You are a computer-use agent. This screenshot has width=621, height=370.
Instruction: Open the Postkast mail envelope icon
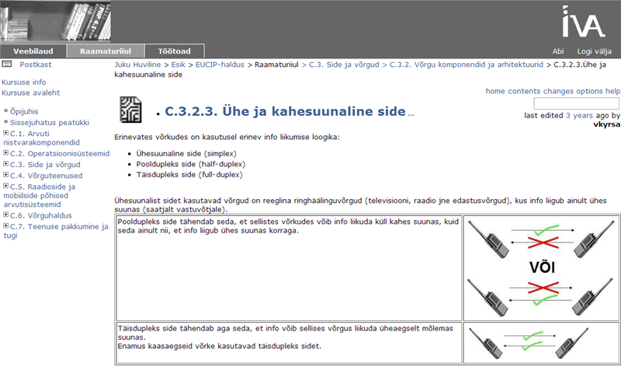pyautogui.click(x=7, y=64)
